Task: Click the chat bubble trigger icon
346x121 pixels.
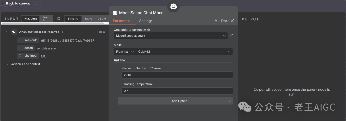Action: coord(14,32)
